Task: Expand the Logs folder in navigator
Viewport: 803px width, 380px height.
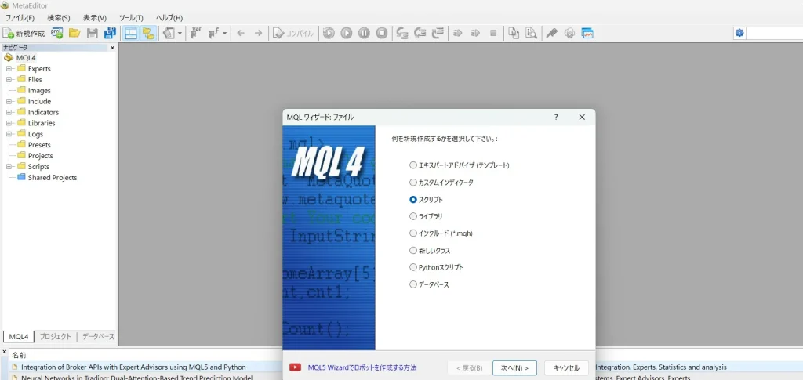Action: click(9, 134)
